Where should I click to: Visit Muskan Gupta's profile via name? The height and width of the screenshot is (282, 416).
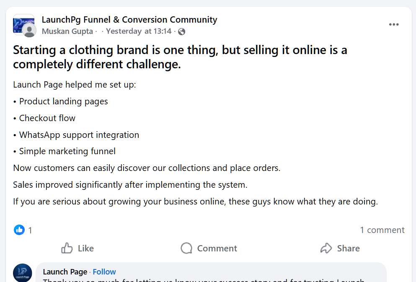point(67,31)
